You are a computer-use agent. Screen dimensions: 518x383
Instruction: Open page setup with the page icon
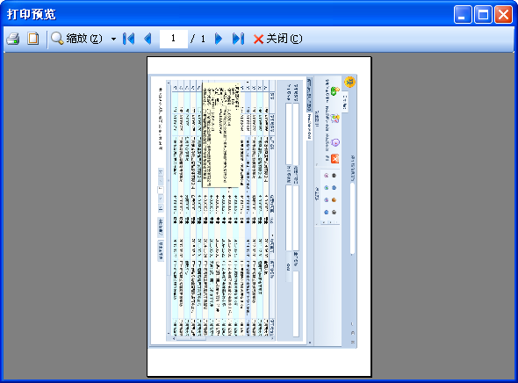coord(33,39)
